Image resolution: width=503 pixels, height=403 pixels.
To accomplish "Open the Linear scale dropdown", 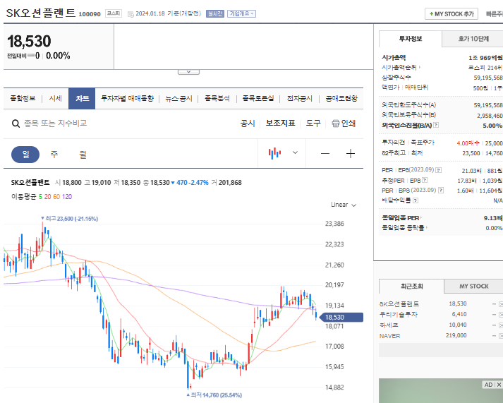I will (x=344, y=205).
